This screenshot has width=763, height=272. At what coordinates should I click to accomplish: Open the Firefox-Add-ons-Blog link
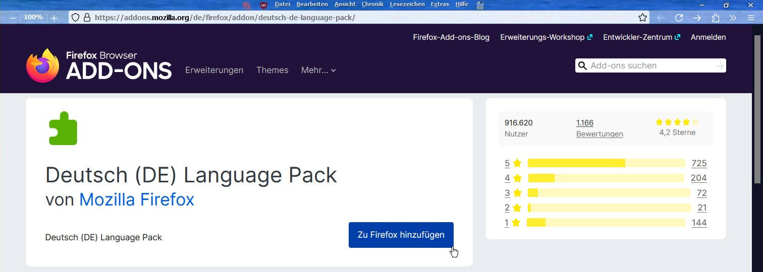coord(451,37)
